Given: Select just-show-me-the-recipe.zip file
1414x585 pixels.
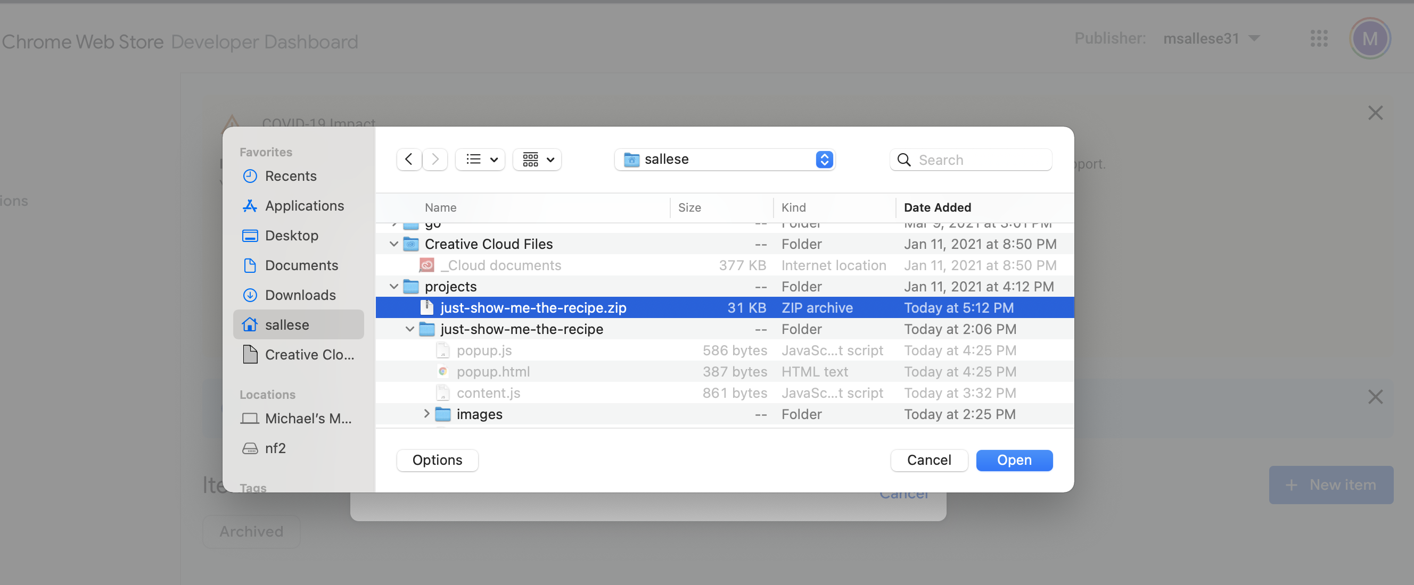Looking at the screenshot, I should coord(725,307).
